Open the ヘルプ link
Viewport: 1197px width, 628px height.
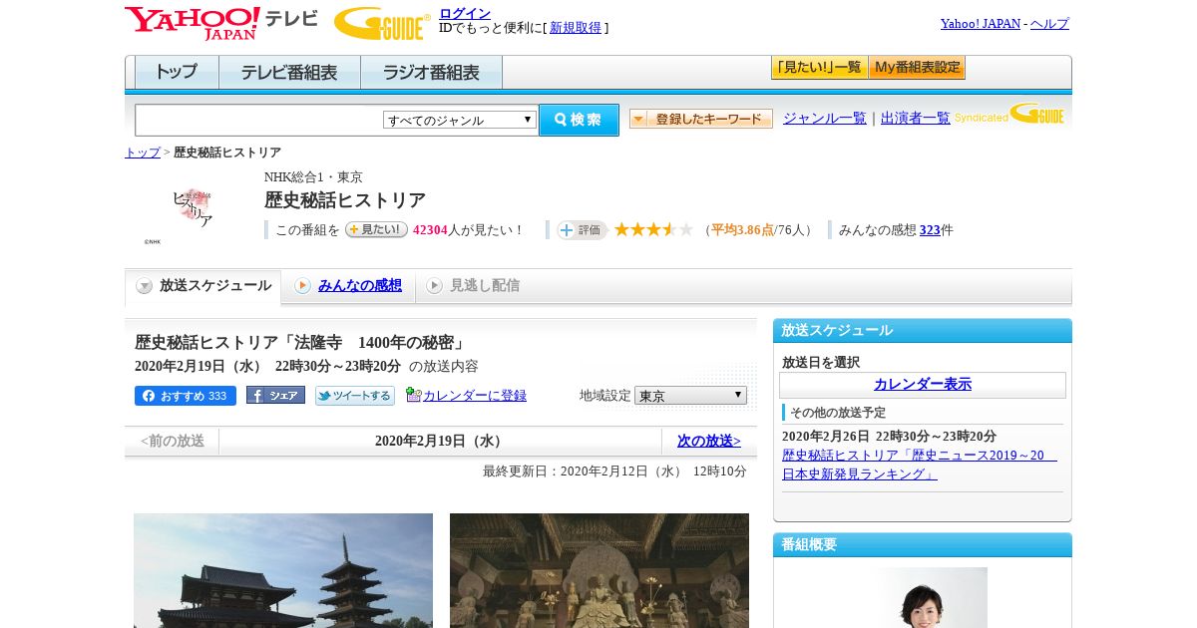pyautogui.click(x=1049, y=24)
